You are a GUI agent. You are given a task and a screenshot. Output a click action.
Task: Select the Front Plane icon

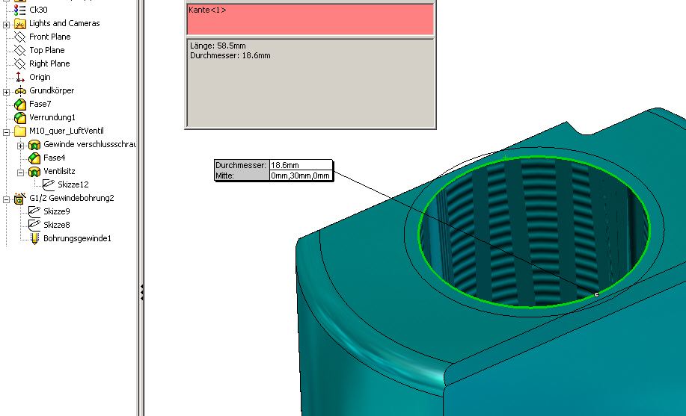click(x=19, y=37)
